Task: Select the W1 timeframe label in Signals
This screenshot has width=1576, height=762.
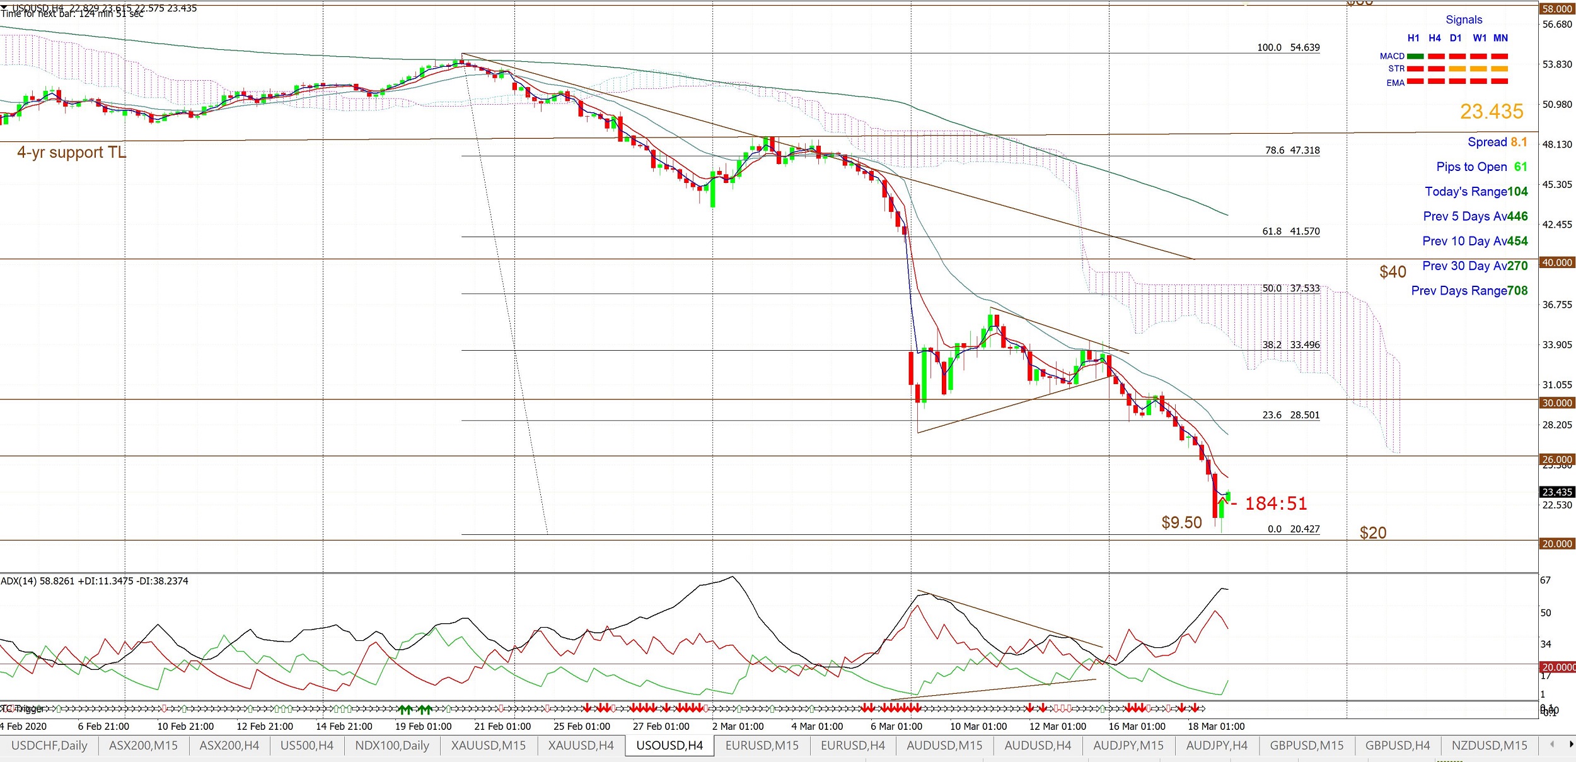Action: (x=1480, y=38)
